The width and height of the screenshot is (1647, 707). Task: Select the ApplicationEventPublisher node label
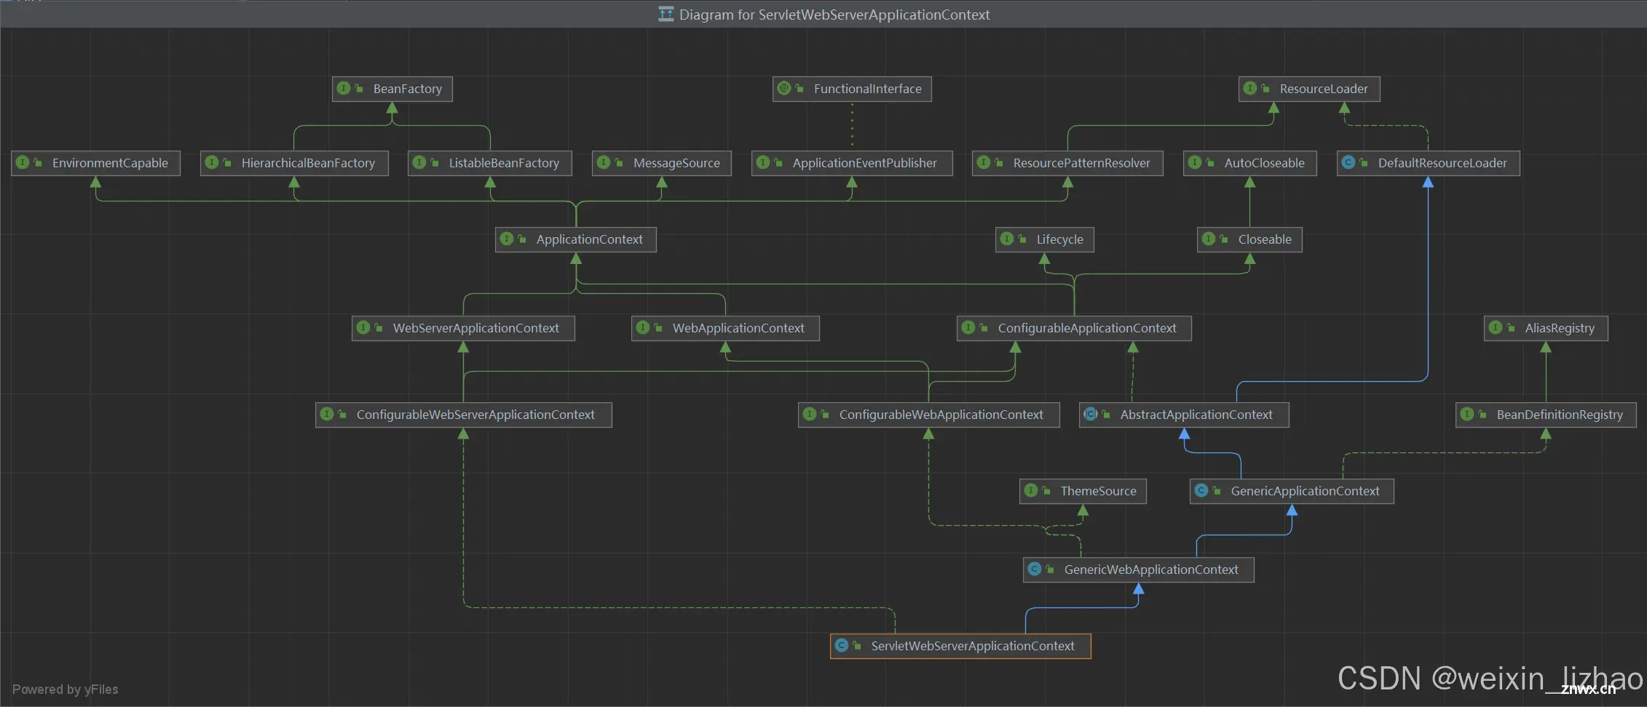[865, 163]
